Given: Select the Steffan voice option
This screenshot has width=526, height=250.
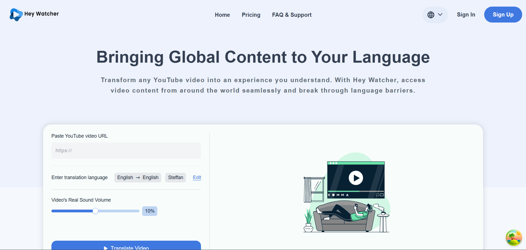Looking at the screenshot, I should (x=175, y=177).
